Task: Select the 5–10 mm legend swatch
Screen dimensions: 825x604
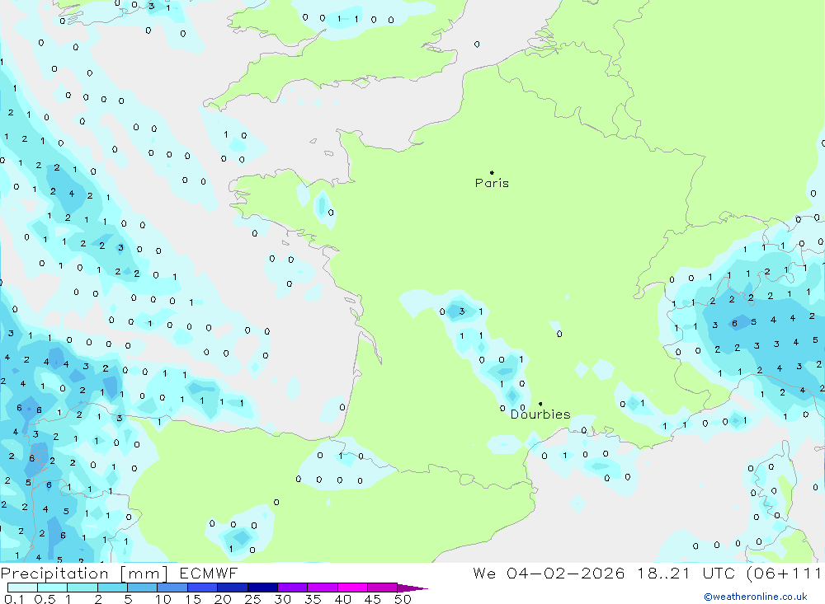Action: coord(143,588)
